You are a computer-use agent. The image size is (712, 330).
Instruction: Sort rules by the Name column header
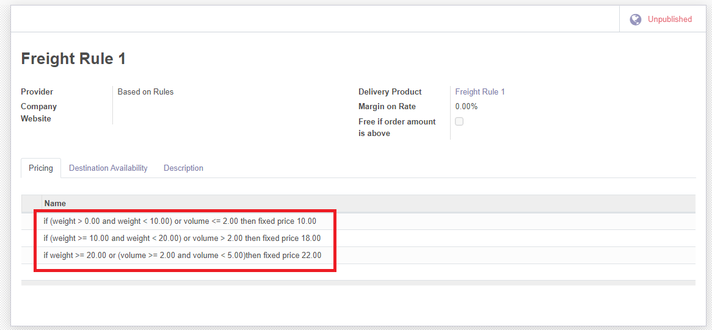pos(55,203)
